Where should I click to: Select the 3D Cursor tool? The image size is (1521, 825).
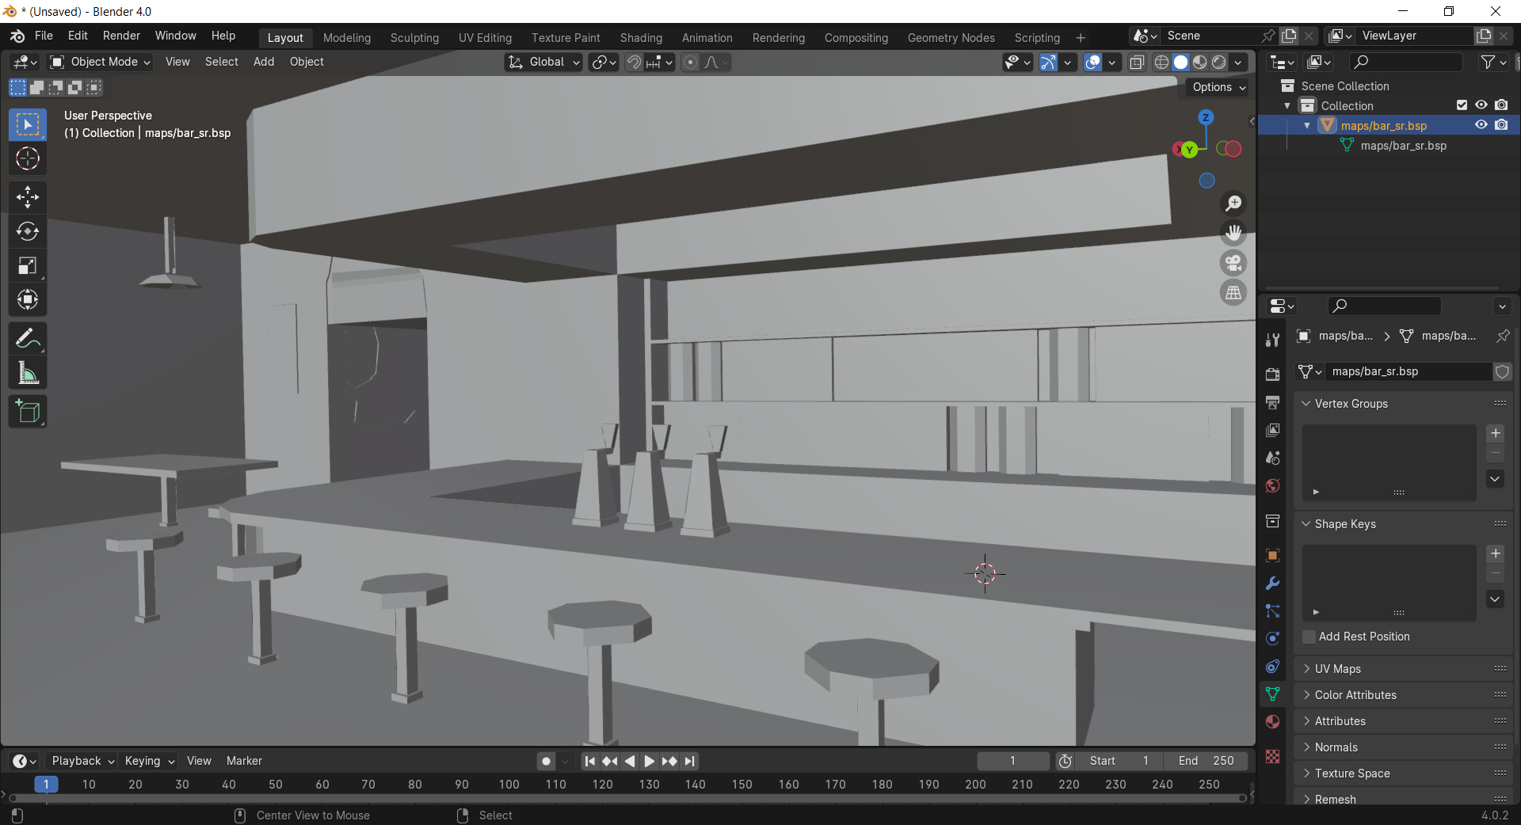click(x=28, y=159)
